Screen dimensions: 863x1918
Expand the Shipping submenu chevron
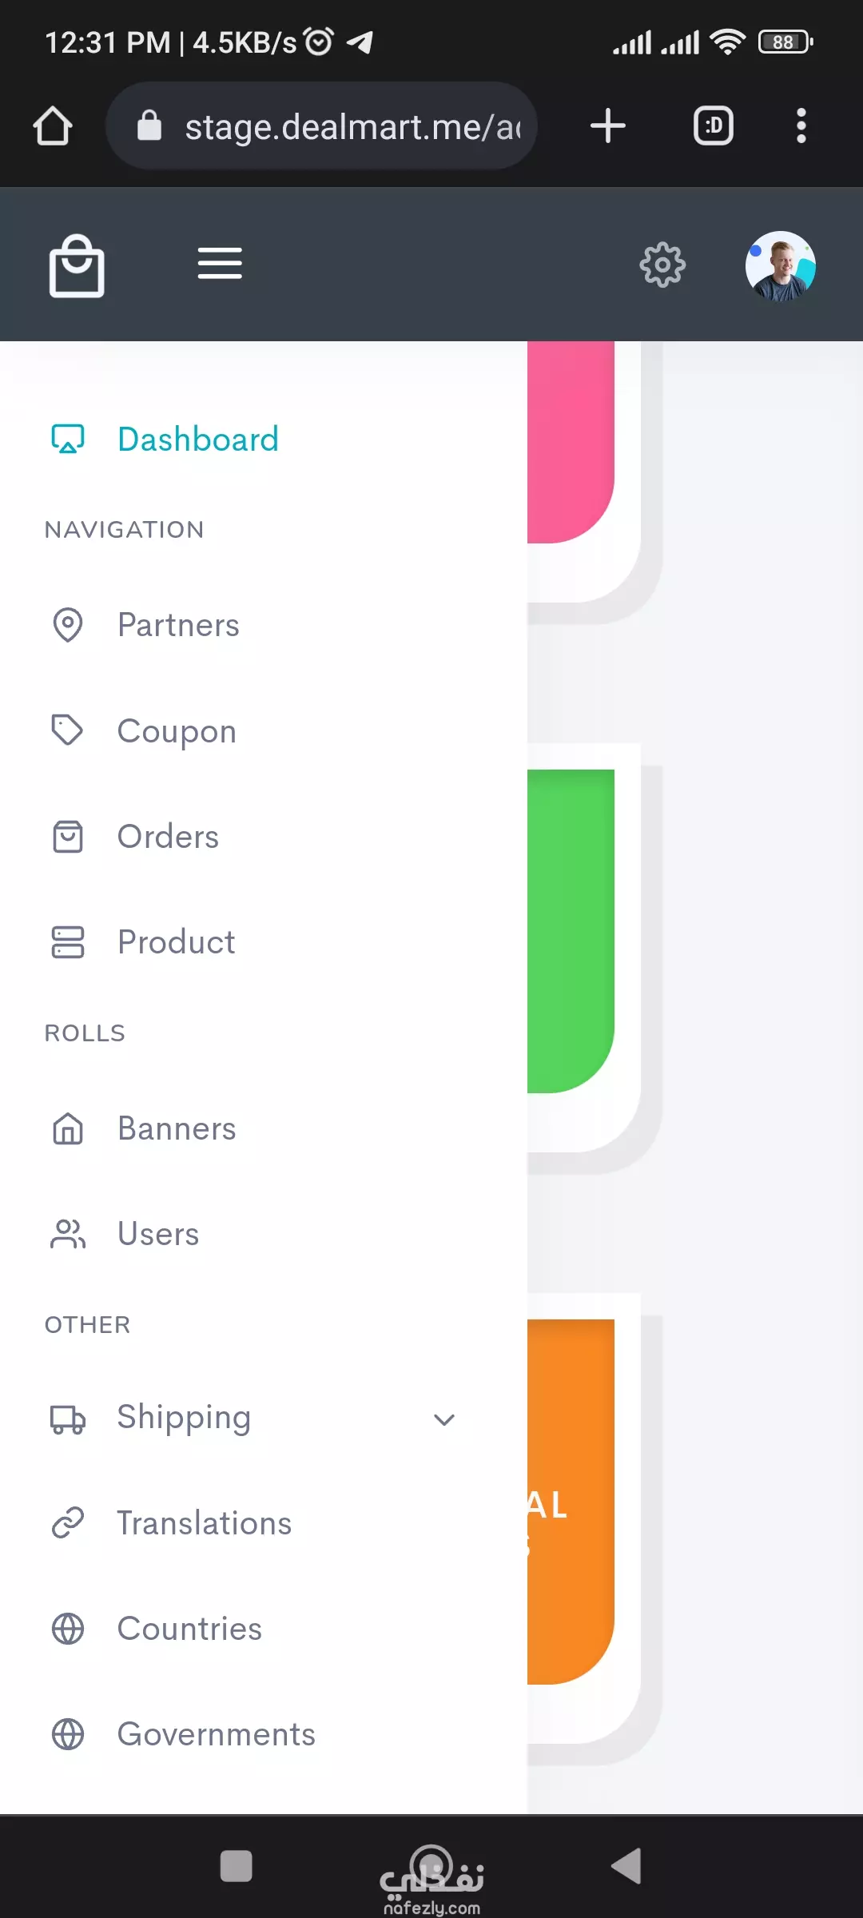coord(444,1419)
